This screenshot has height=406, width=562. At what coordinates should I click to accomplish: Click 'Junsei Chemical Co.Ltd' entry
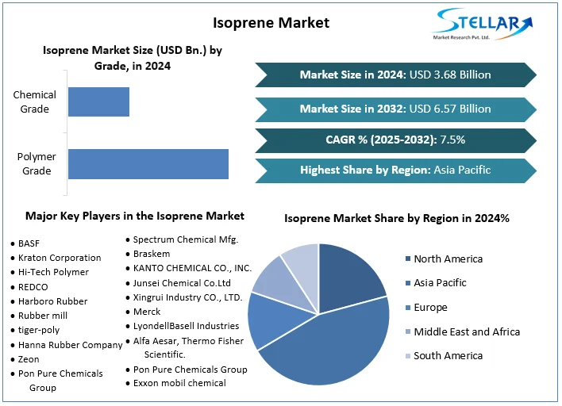tap(182, 283)
